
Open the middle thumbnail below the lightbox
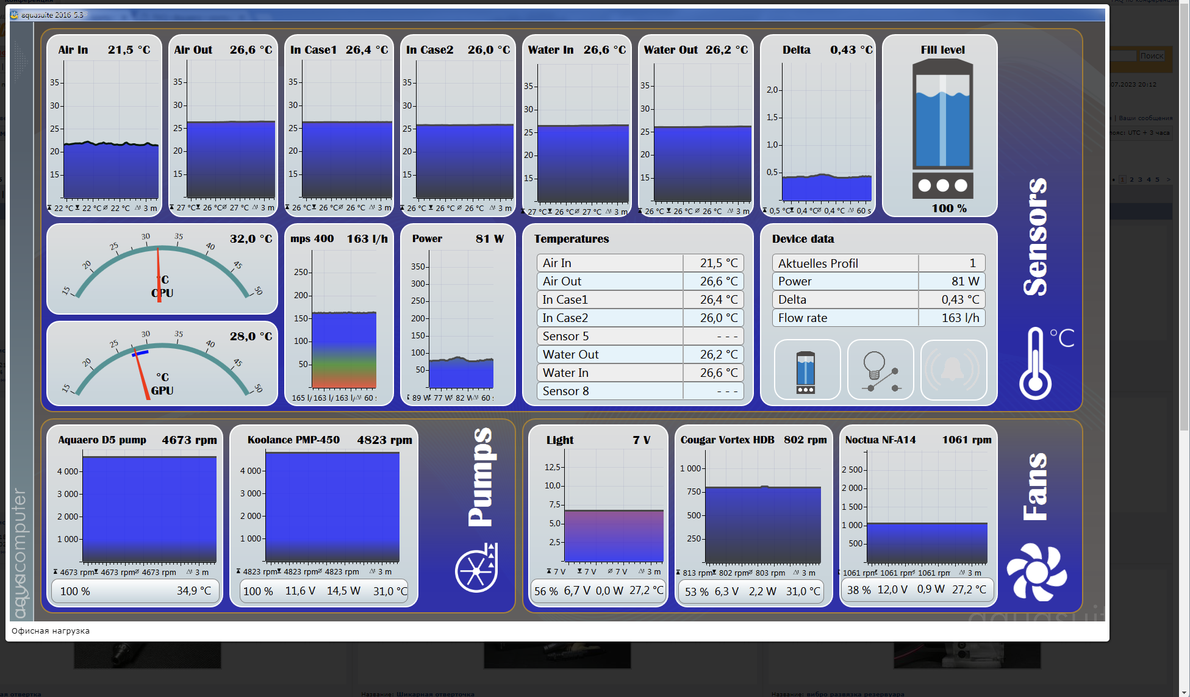[x=557, y=655]
